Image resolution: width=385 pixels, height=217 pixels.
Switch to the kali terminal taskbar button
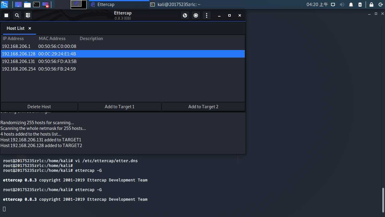(x=179, y=5)
